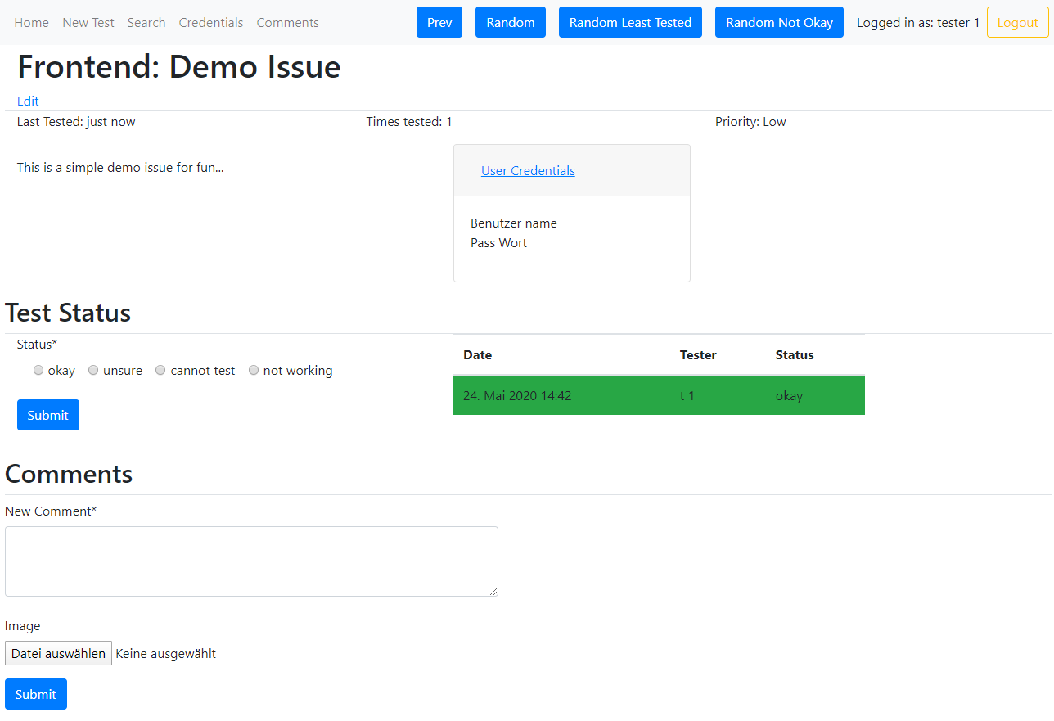Log out using the Logout button
Image resolution: width=1054 pixels, height=721 pixels.
click(1017, 23)
